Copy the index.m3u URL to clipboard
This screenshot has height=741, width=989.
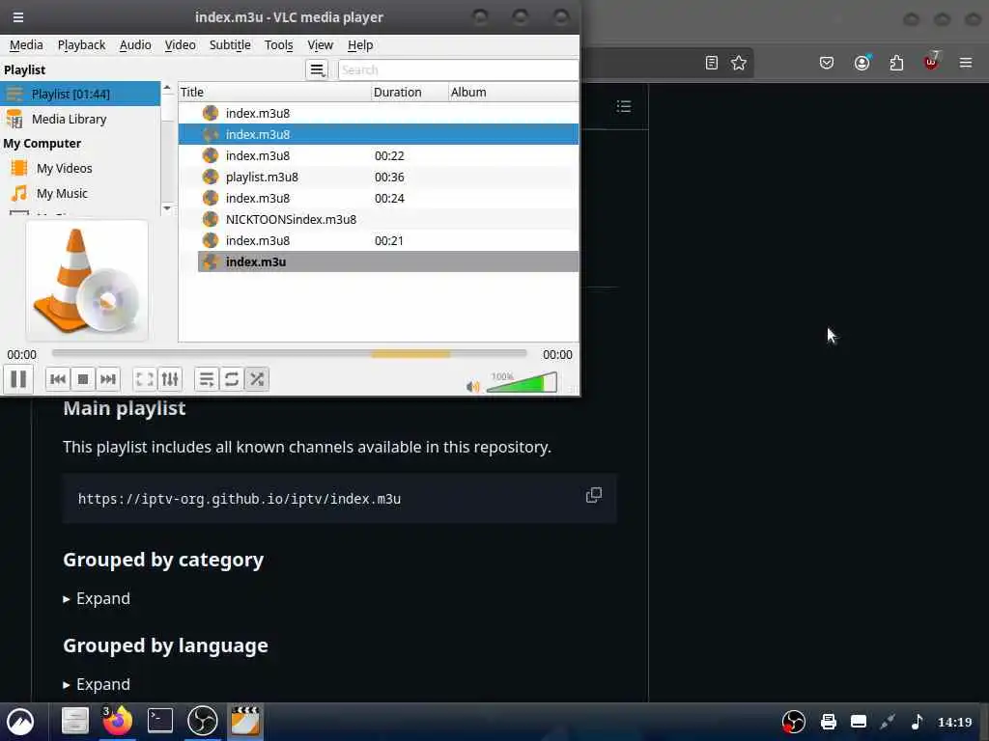[594, 495]
